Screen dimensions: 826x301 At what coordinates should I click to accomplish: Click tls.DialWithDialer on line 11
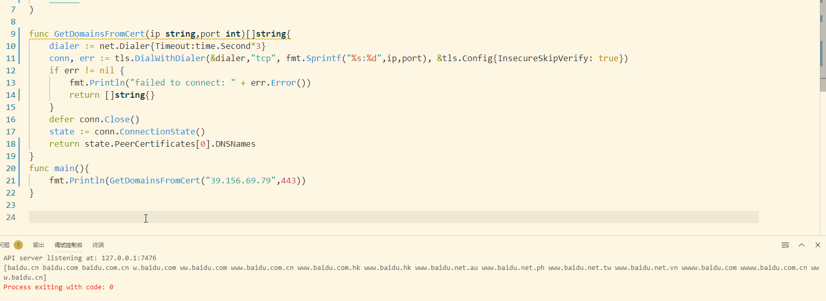pos(160,58)
